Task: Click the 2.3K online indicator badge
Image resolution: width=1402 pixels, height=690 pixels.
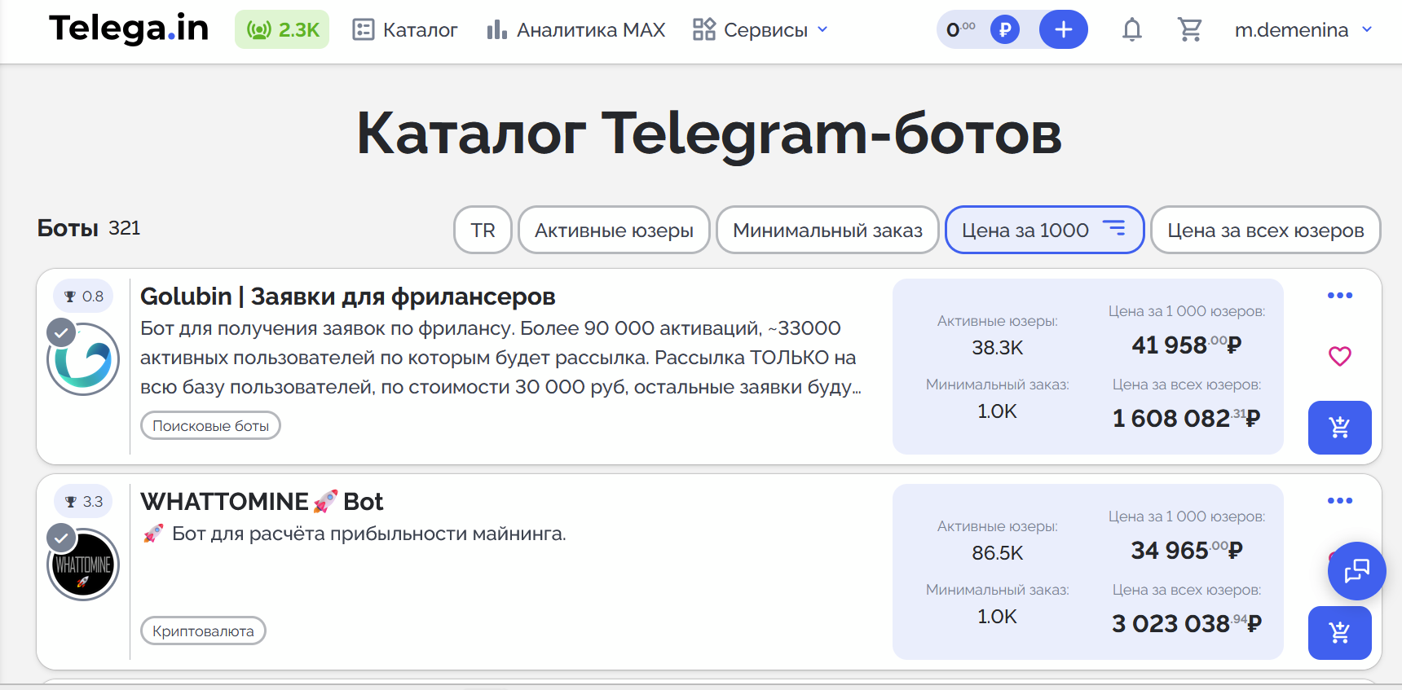Action: [282, 29]
